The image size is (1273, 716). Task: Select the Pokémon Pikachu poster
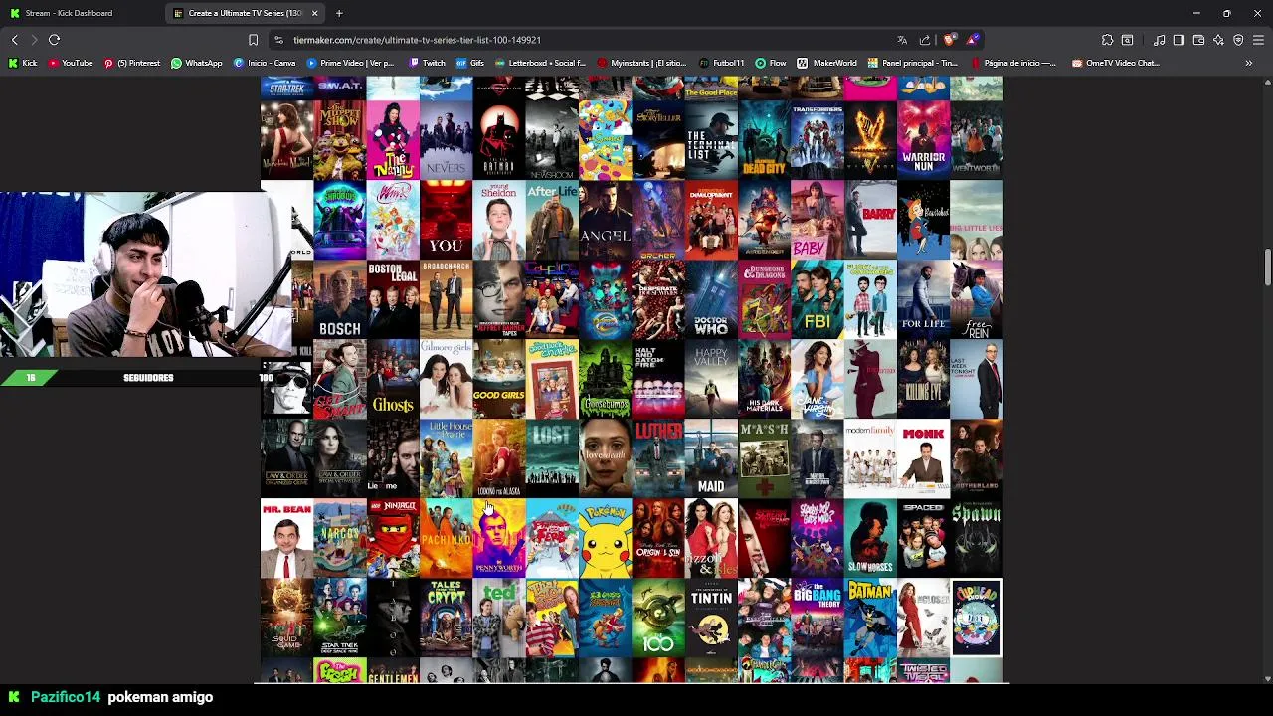pos(605,538)
